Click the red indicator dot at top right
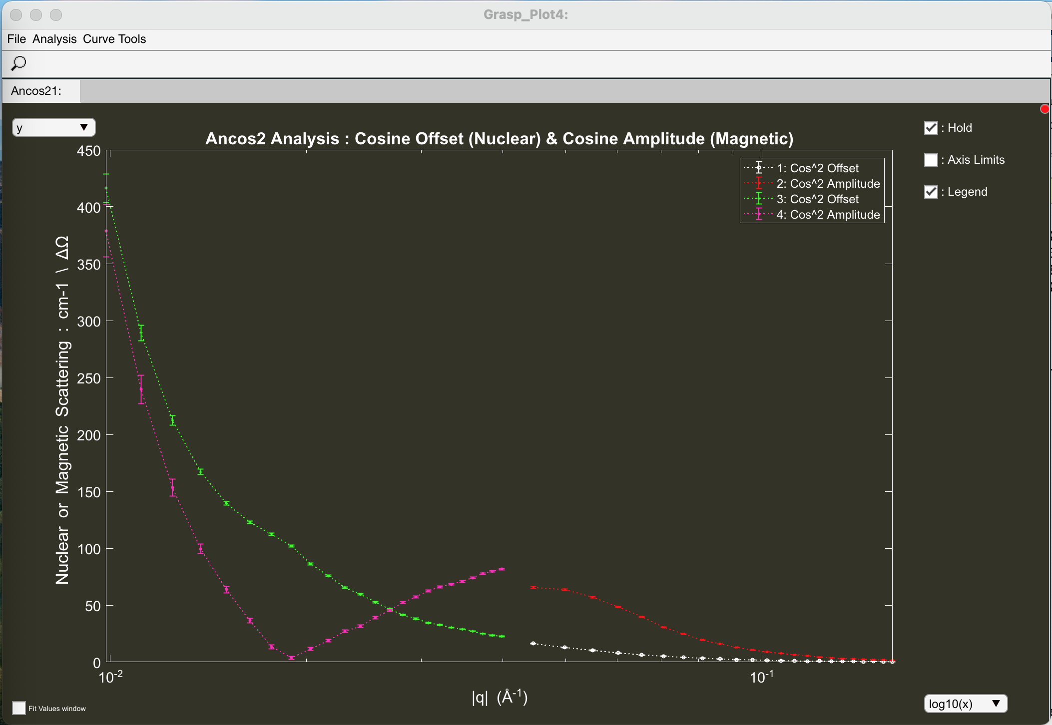This screenshot has width=1052, height=725. coord(1045,109)
